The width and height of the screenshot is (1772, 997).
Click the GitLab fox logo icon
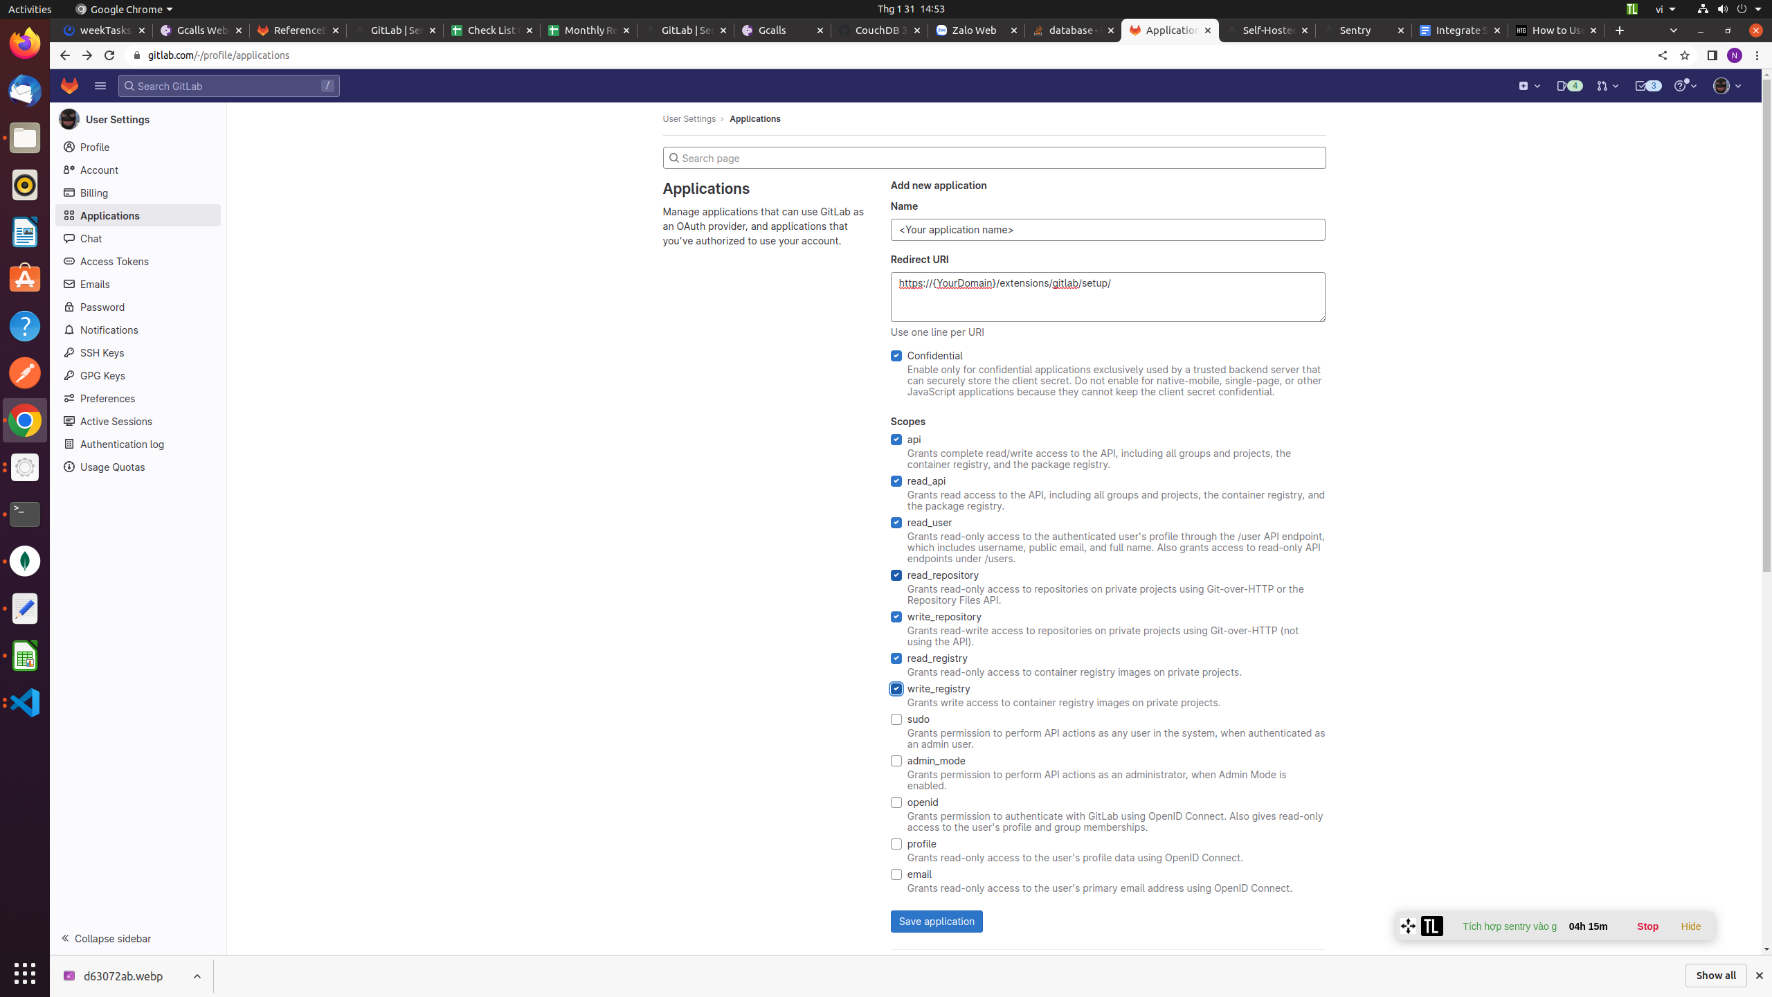pyautogui.click(x=69, y=86)
